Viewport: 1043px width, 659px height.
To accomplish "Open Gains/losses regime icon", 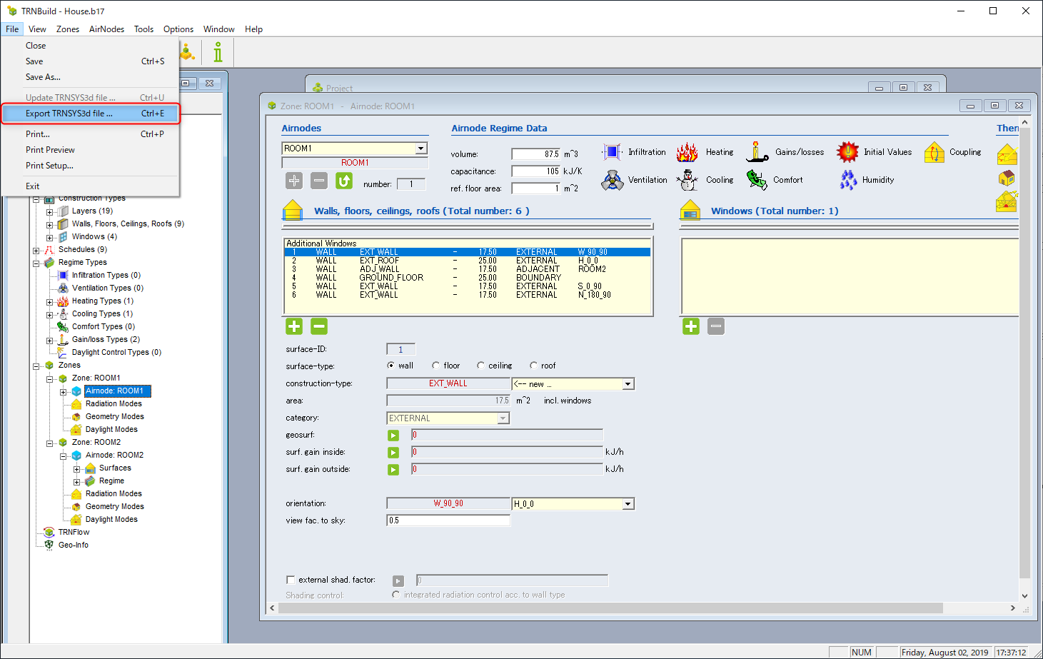I will pyautogui.click(x=757, y=152).
